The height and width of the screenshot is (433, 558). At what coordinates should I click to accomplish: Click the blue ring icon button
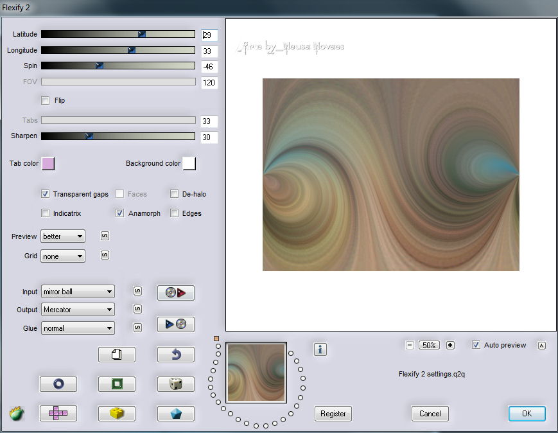(x=58, y=384)
